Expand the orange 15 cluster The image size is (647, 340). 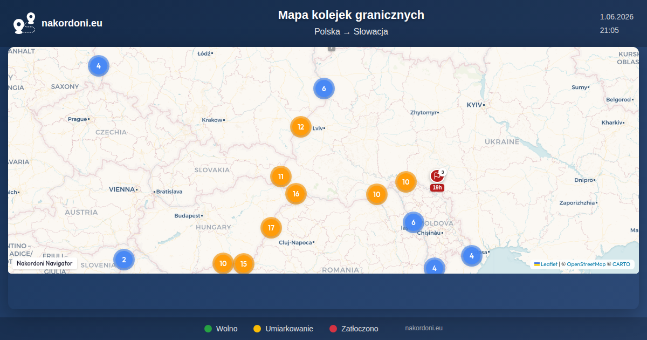(x=244, y=263)
